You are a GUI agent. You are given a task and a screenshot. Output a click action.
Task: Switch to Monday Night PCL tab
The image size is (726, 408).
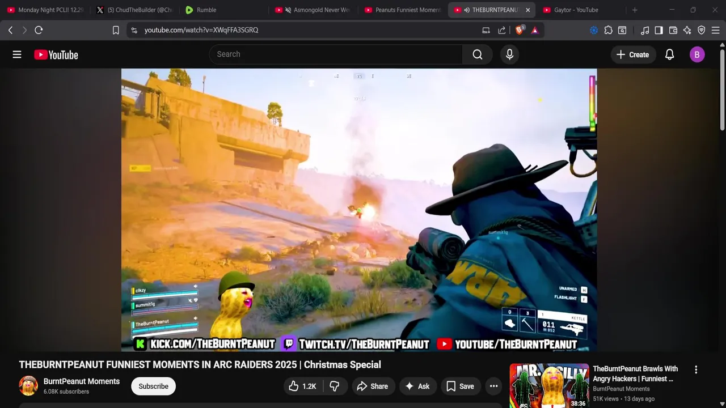45,10
